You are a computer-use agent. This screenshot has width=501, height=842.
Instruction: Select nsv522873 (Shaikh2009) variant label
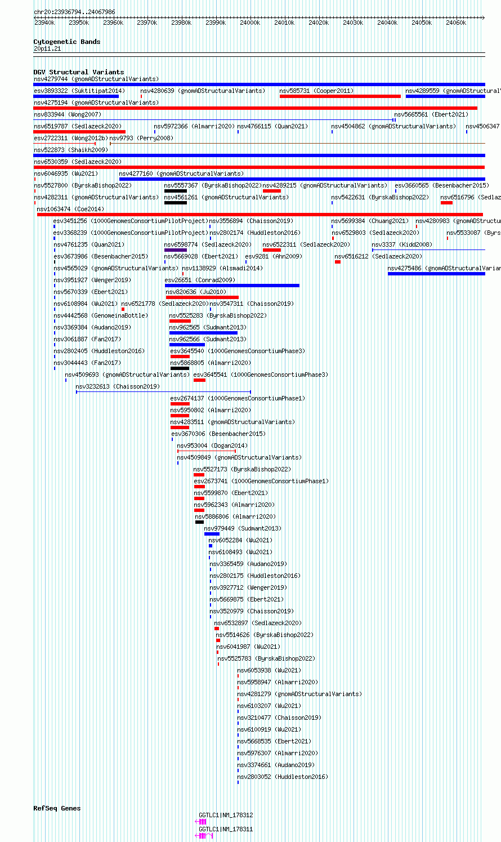[x=71, y=150]
